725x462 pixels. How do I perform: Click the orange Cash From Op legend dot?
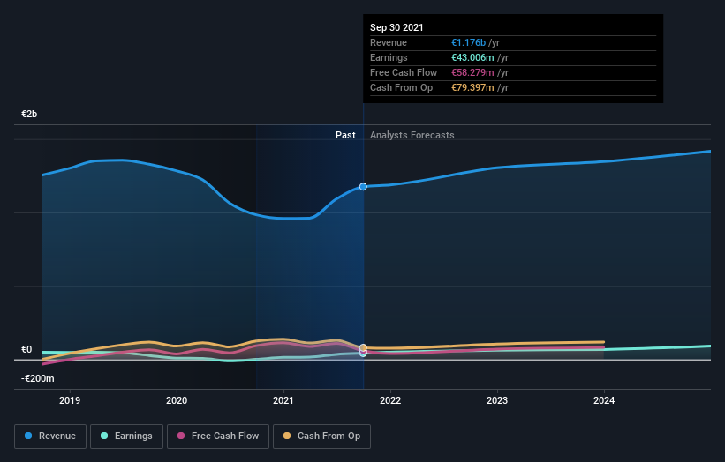click(x=287, y=436)
